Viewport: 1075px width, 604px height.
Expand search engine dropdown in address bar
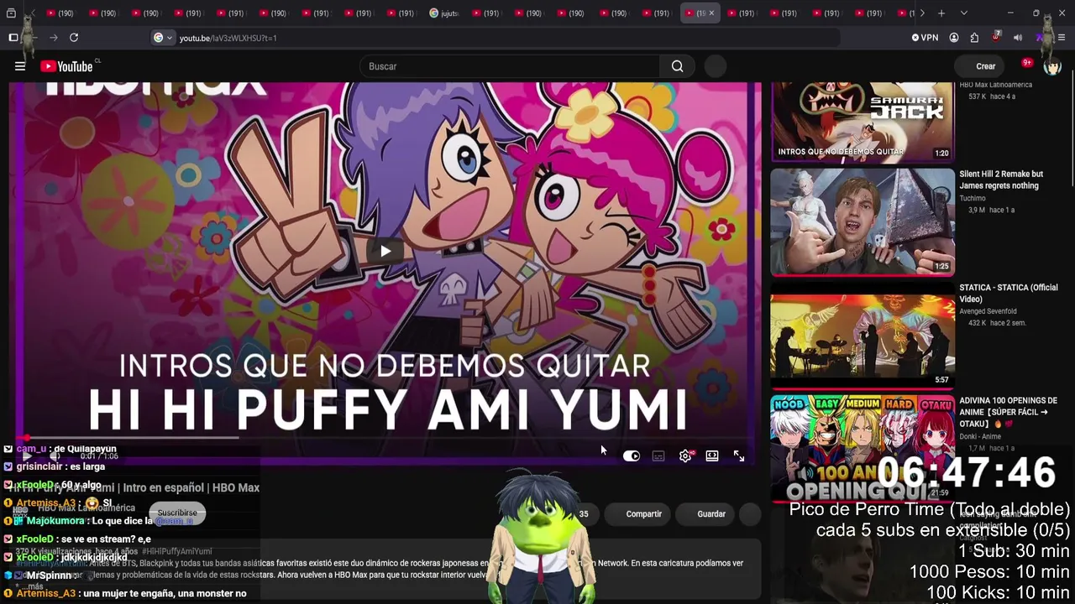163,38
